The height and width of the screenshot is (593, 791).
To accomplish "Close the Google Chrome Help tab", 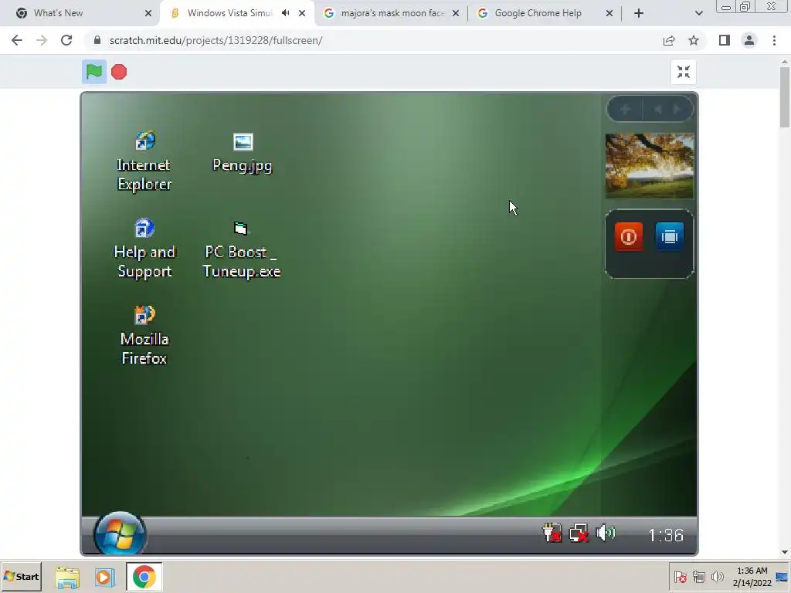I will point(609,13).
